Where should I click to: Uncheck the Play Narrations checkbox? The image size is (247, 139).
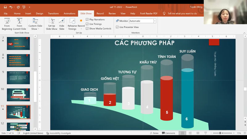[x=87, y=19]
